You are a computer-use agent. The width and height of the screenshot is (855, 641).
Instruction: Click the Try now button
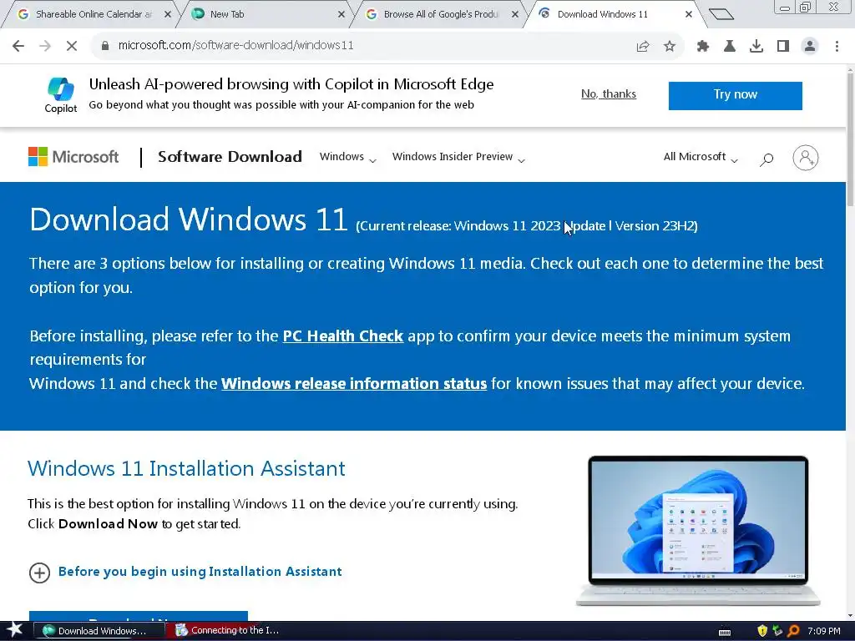tap(735, 95)
